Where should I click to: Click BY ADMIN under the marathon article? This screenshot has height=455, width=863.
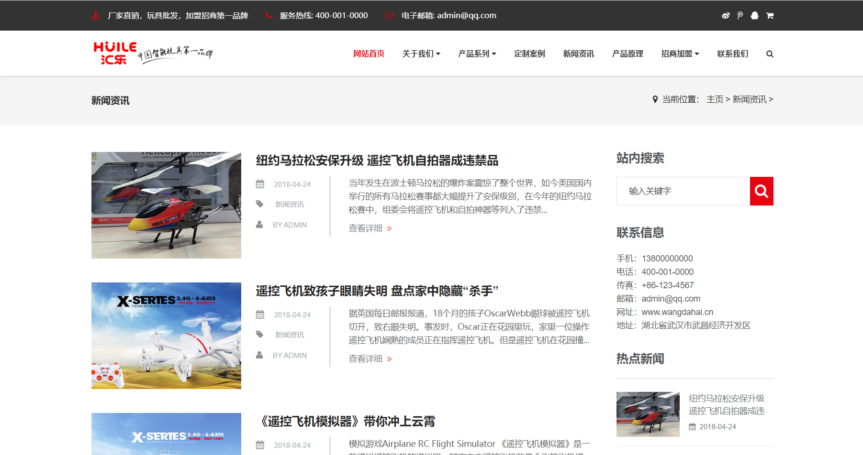point(290,225)
